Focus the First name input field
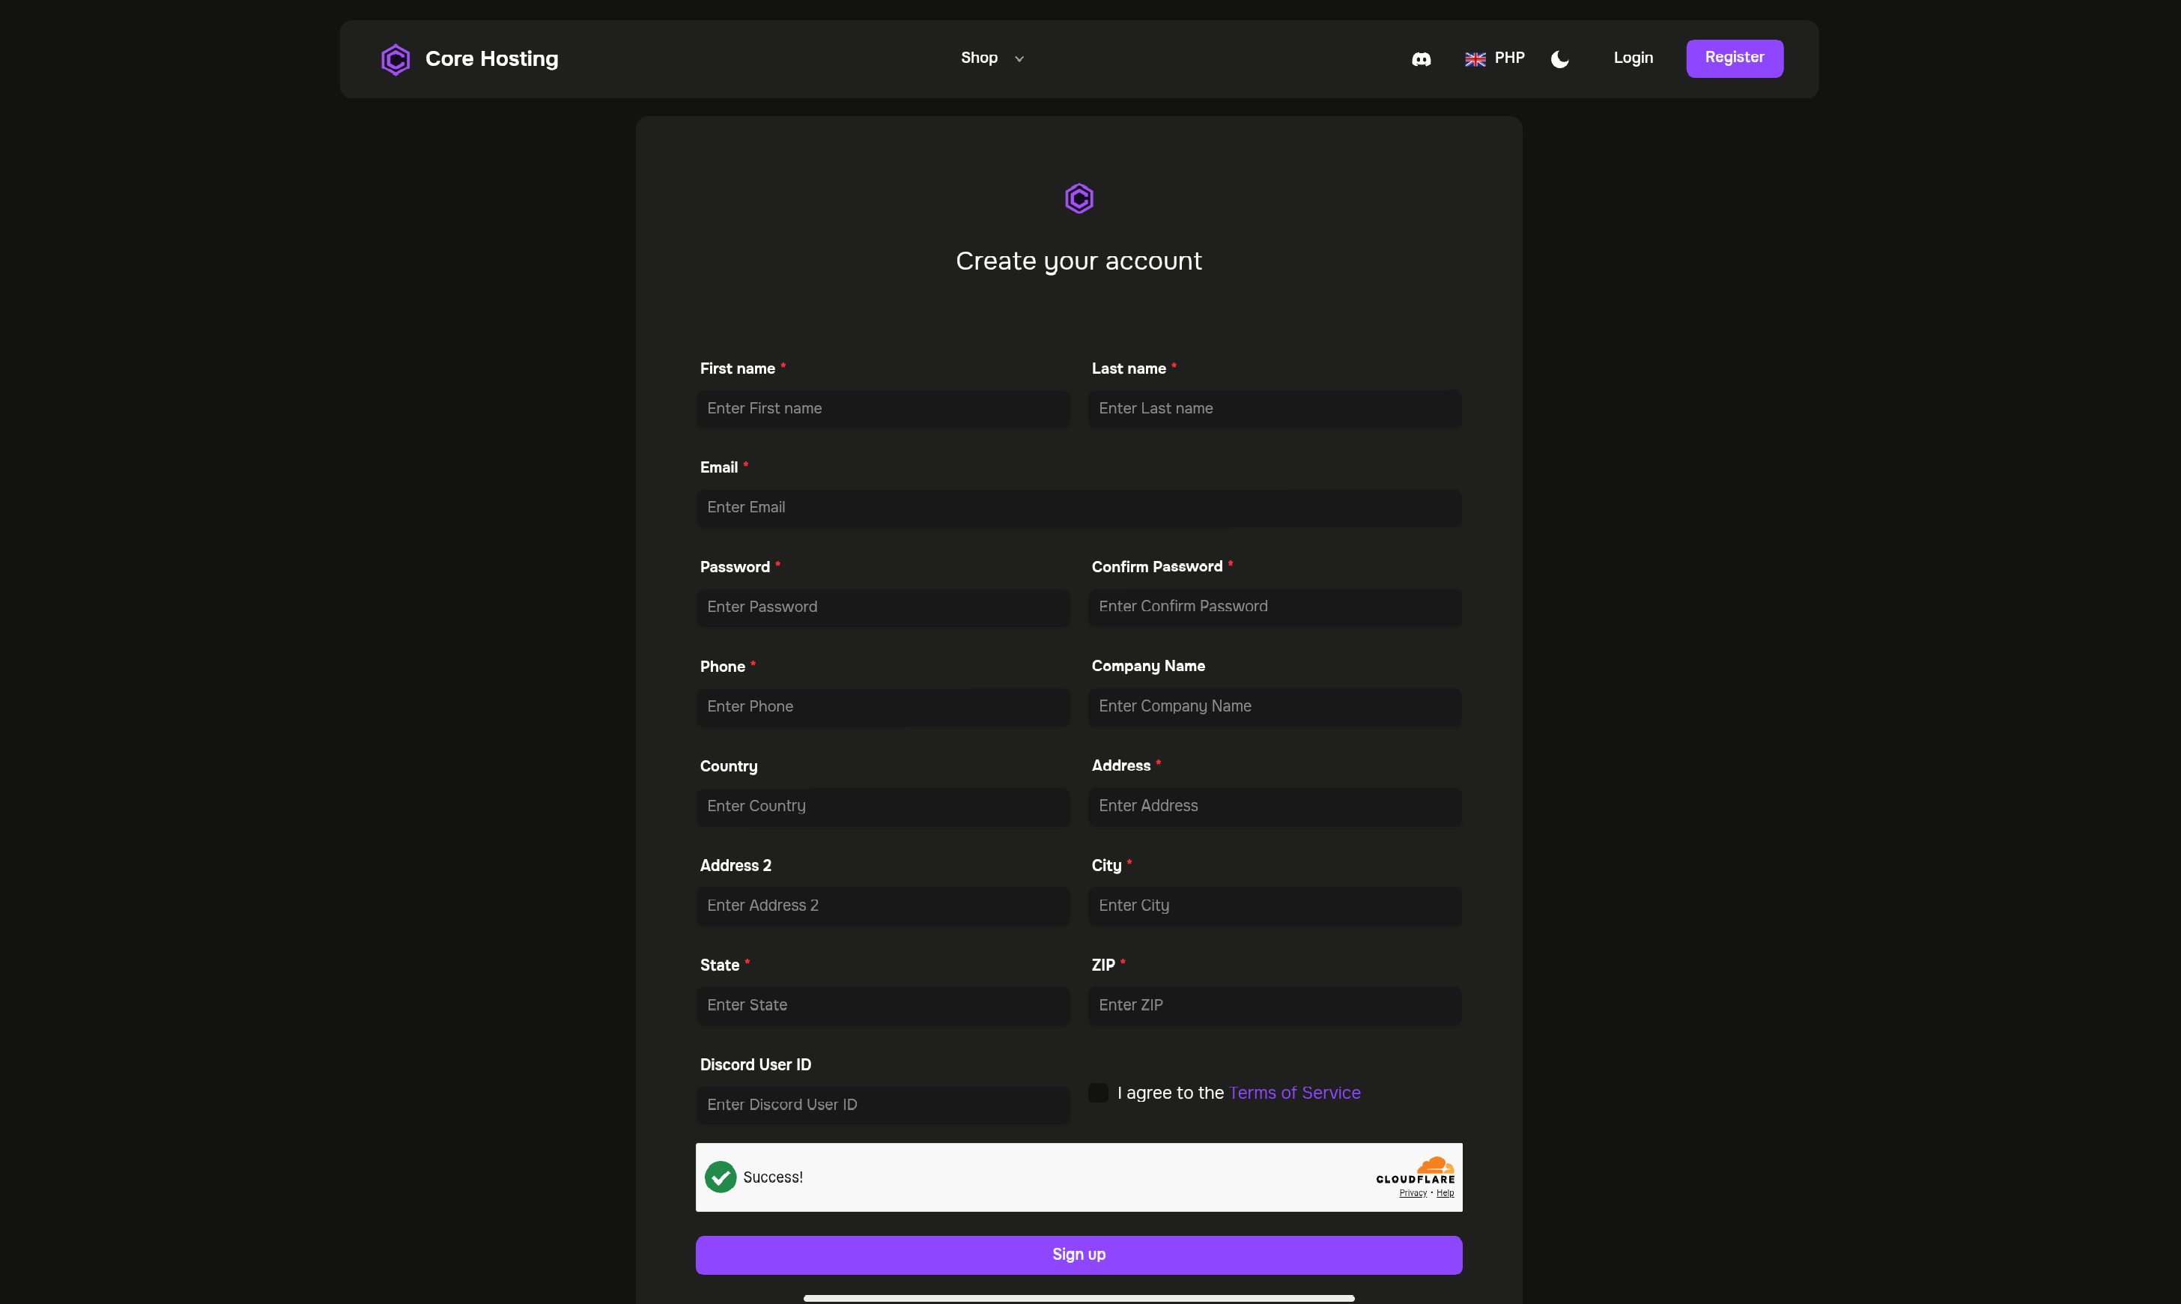The height and width of the screenshot is (1304, 2181). [x=883, y=409]
